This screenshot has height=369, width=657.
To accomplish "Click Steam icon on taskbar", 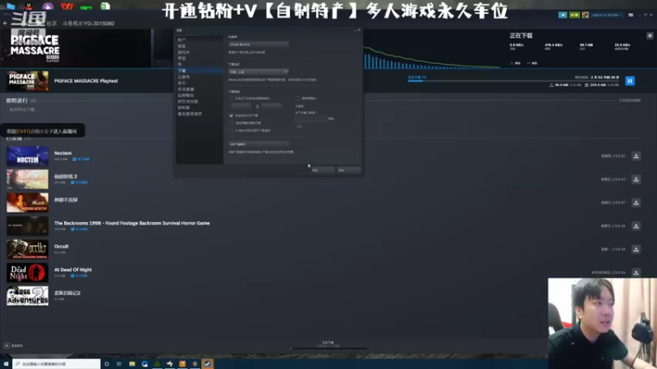I will click(208, 364).
